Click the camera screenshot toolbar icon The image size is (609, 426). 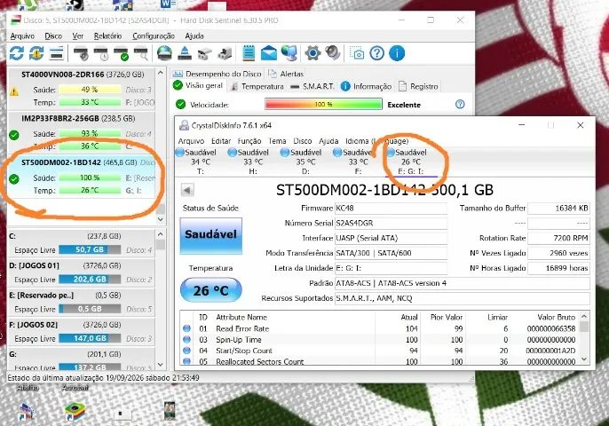357,53
